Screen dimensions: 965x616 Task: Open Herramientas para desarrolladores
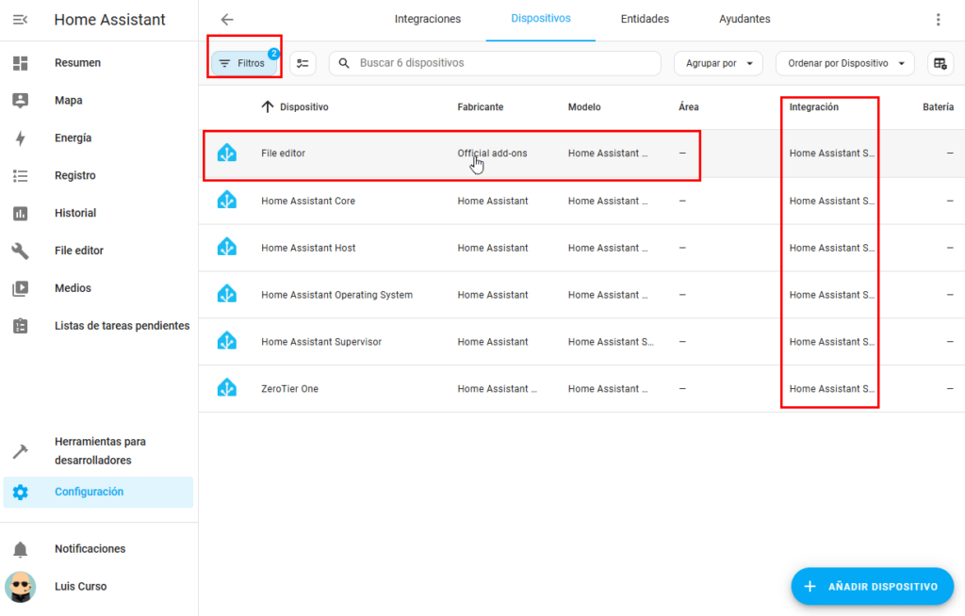coord(99,450)
